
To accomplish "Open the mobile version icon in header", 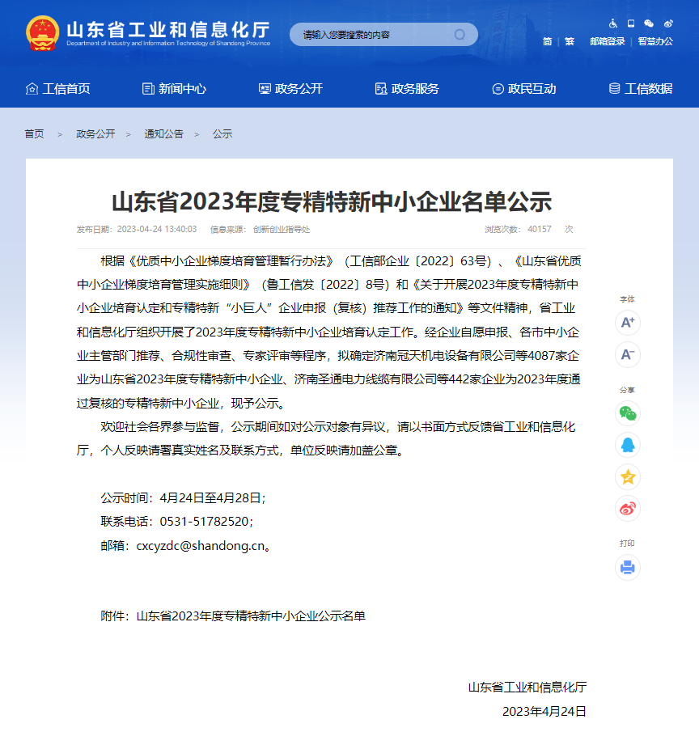I will 631,23.
